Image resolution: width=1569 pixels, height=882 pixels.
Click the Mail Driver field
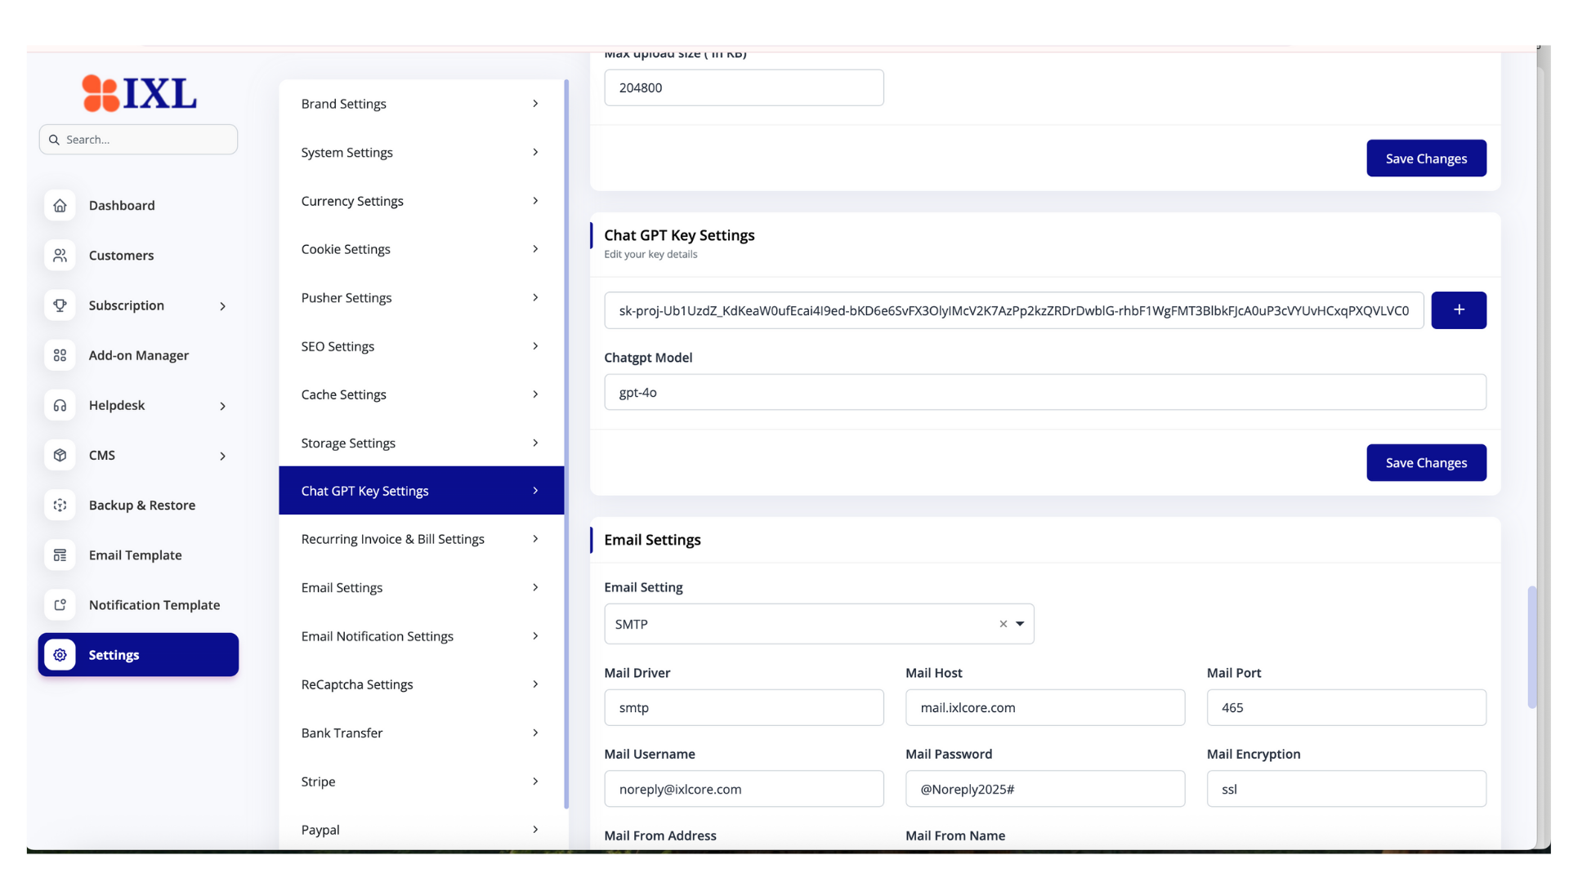tap(744, 707)
